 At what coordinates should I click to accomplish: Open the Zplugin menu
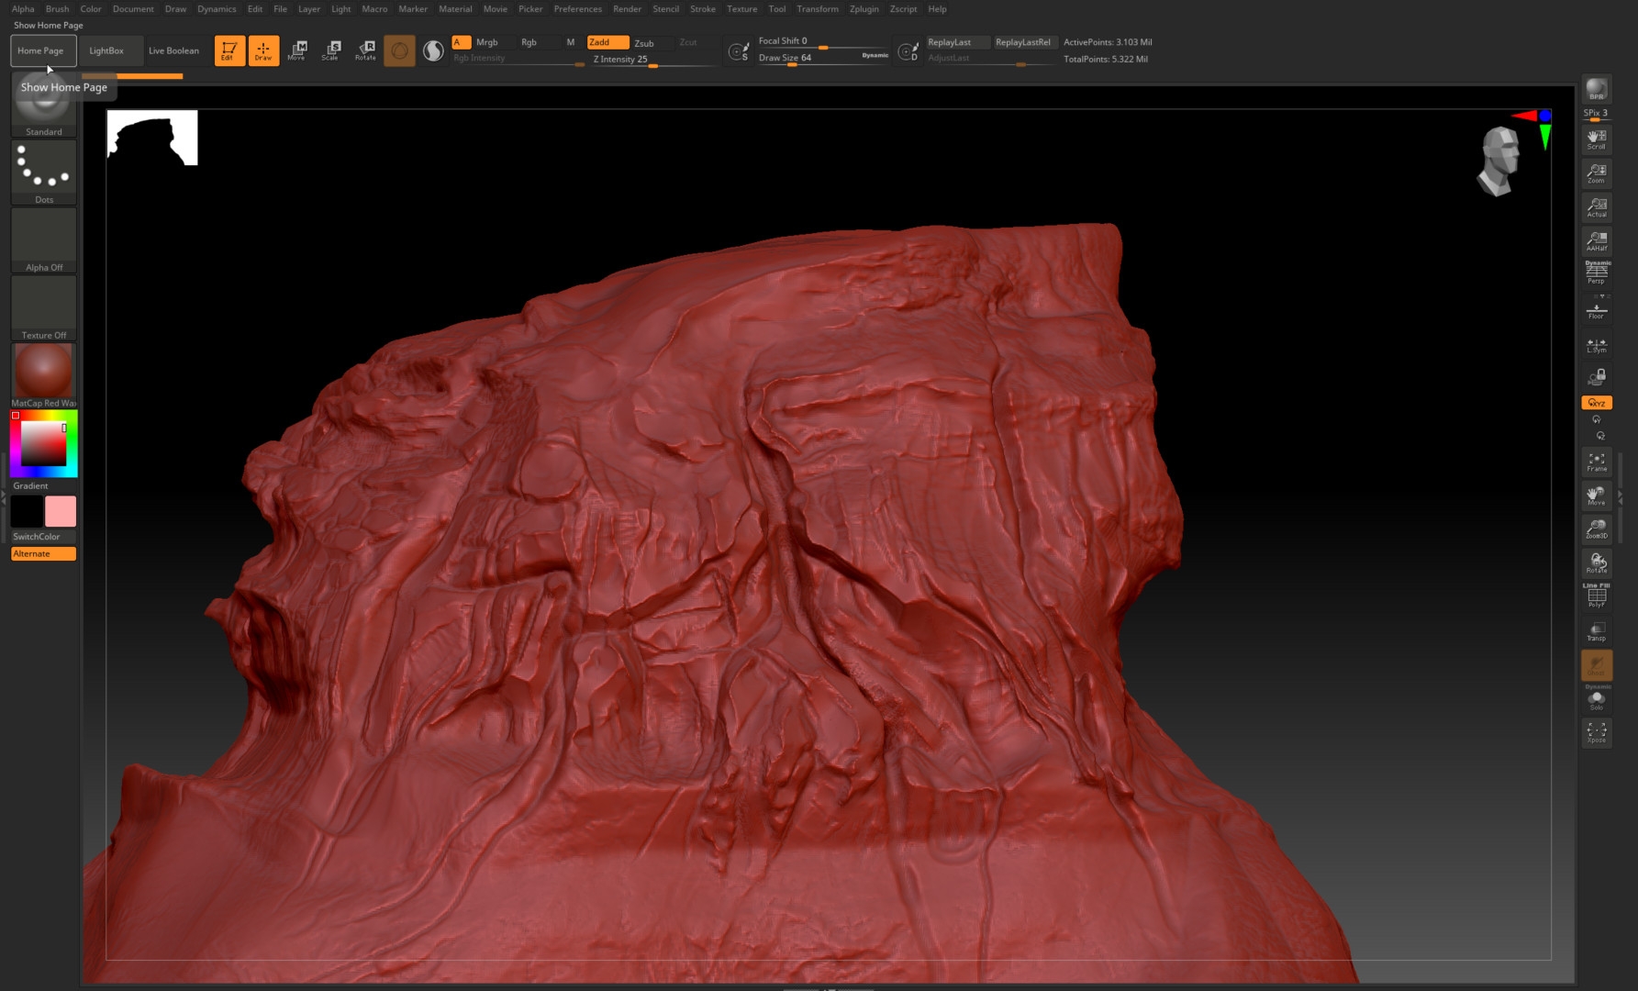[x=864, y=9]
